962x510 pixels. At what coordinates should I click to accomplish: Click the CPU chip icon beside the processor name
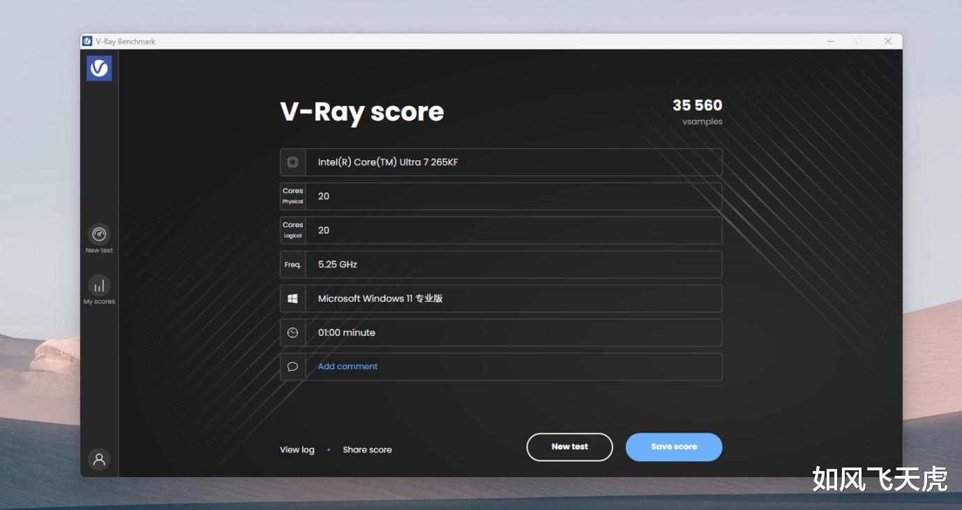293,162
